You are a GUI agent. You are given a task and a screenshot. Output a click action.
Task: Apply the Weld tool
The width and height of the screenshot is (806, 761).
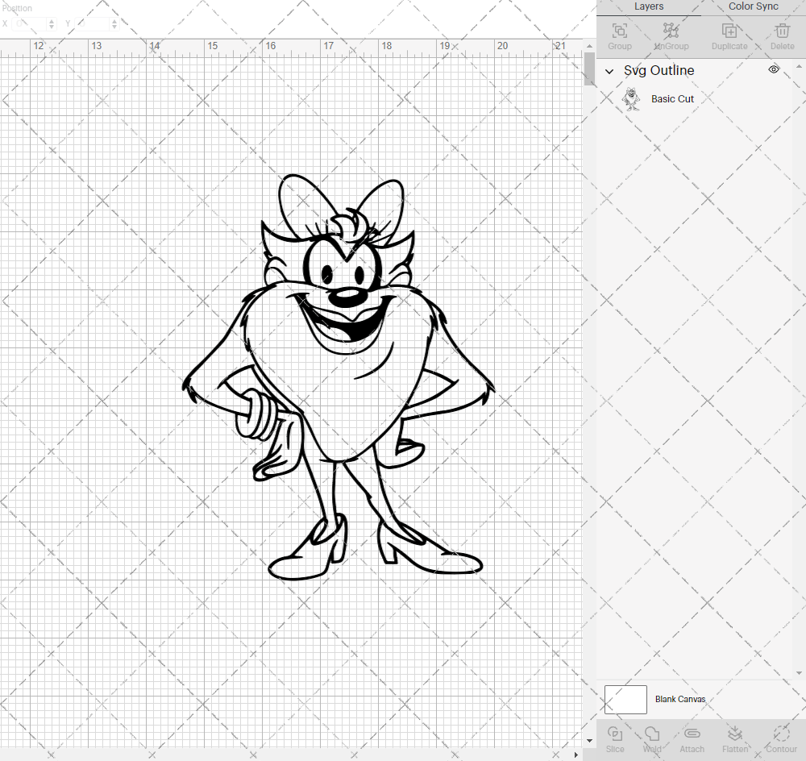click(652, 738)
